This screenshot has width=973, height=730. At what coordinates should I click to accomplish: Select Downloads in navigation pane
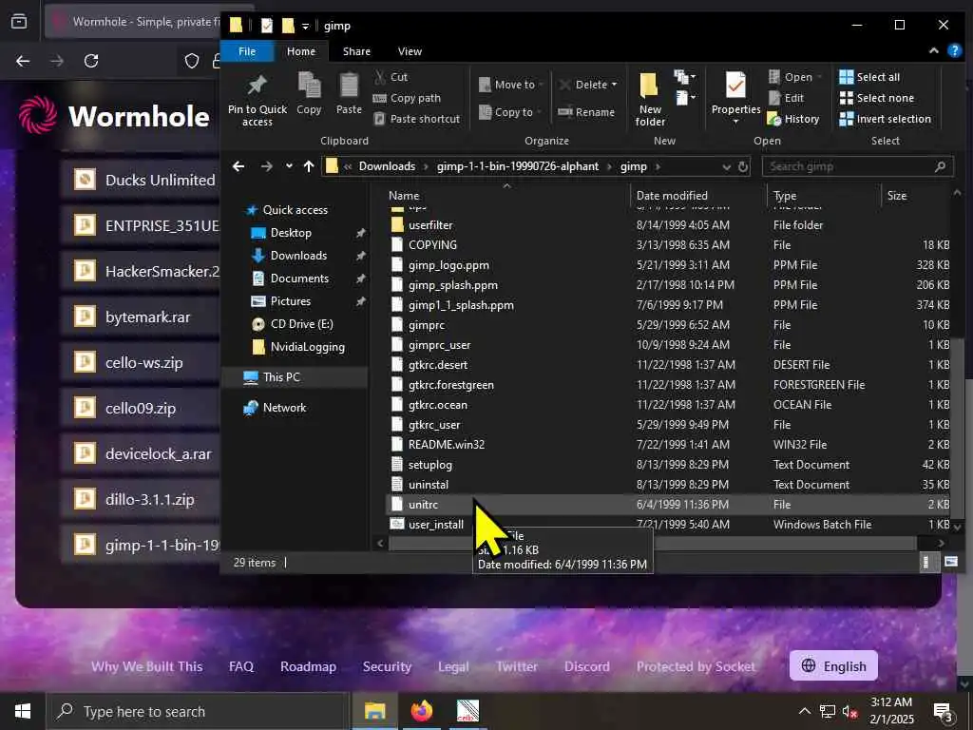[298, 255]
